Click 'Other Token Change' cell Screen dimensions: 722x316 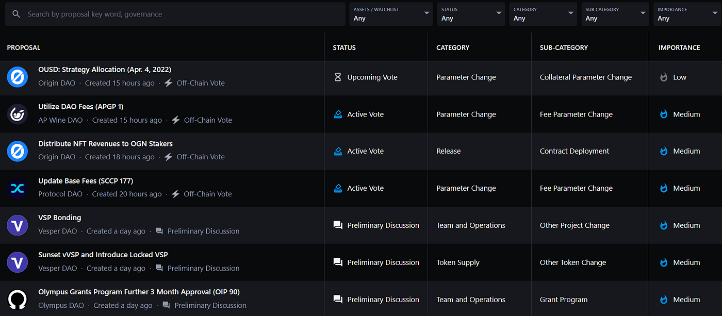pyautogui.click(x=573, y=262)
